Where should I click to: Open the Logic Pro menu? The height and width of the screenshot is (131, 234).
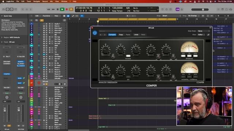pos(10,1)
